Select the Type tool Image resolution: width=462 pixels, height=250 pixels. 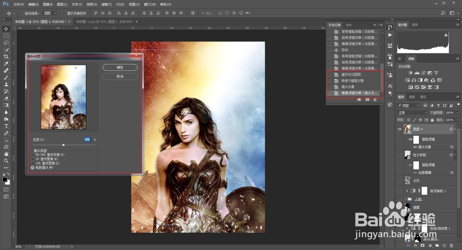point(6,126)
